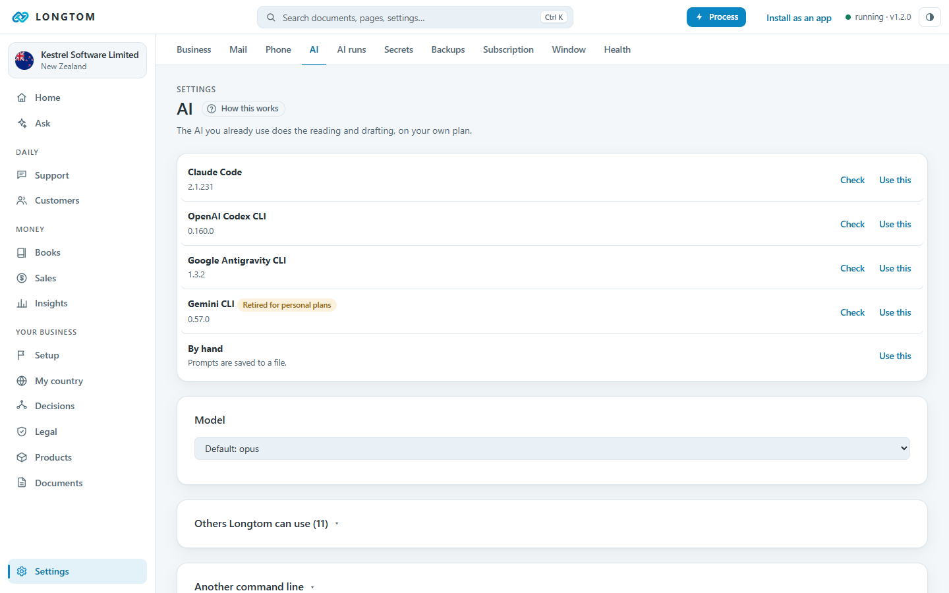Image resolution: width=949 pixels, height=593 pixels.
Task: Open the Secrets tab
Action: click(399, 49)
